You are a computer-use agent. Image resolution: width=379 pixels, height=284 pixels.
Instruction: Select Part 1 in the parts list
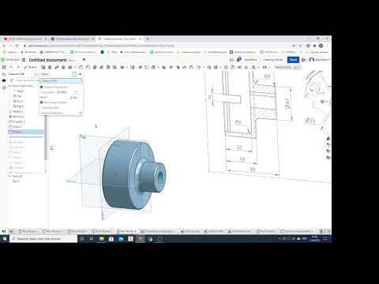16,181
